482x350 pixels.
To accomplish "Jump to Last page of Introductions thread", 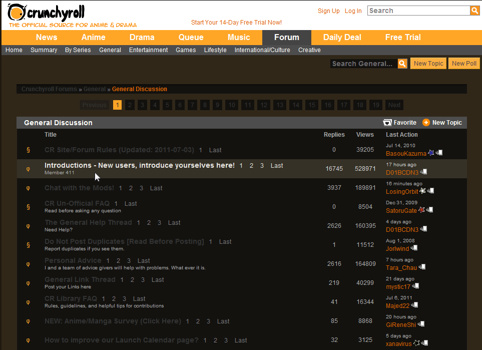I will tap(277, 166).
